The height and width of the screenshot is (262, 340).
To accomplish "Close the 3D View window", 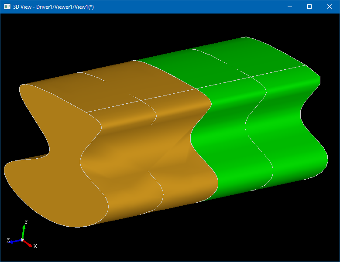I will click(x=330, y=7).
